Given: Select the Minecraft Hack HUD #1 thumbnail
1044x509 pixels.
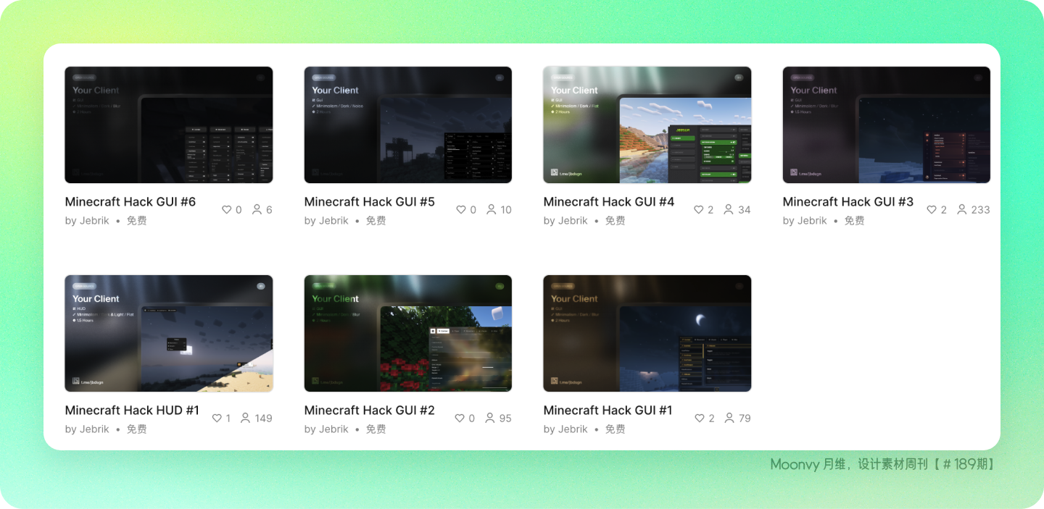Looking at the screenshot, I should tap(168, 333).
